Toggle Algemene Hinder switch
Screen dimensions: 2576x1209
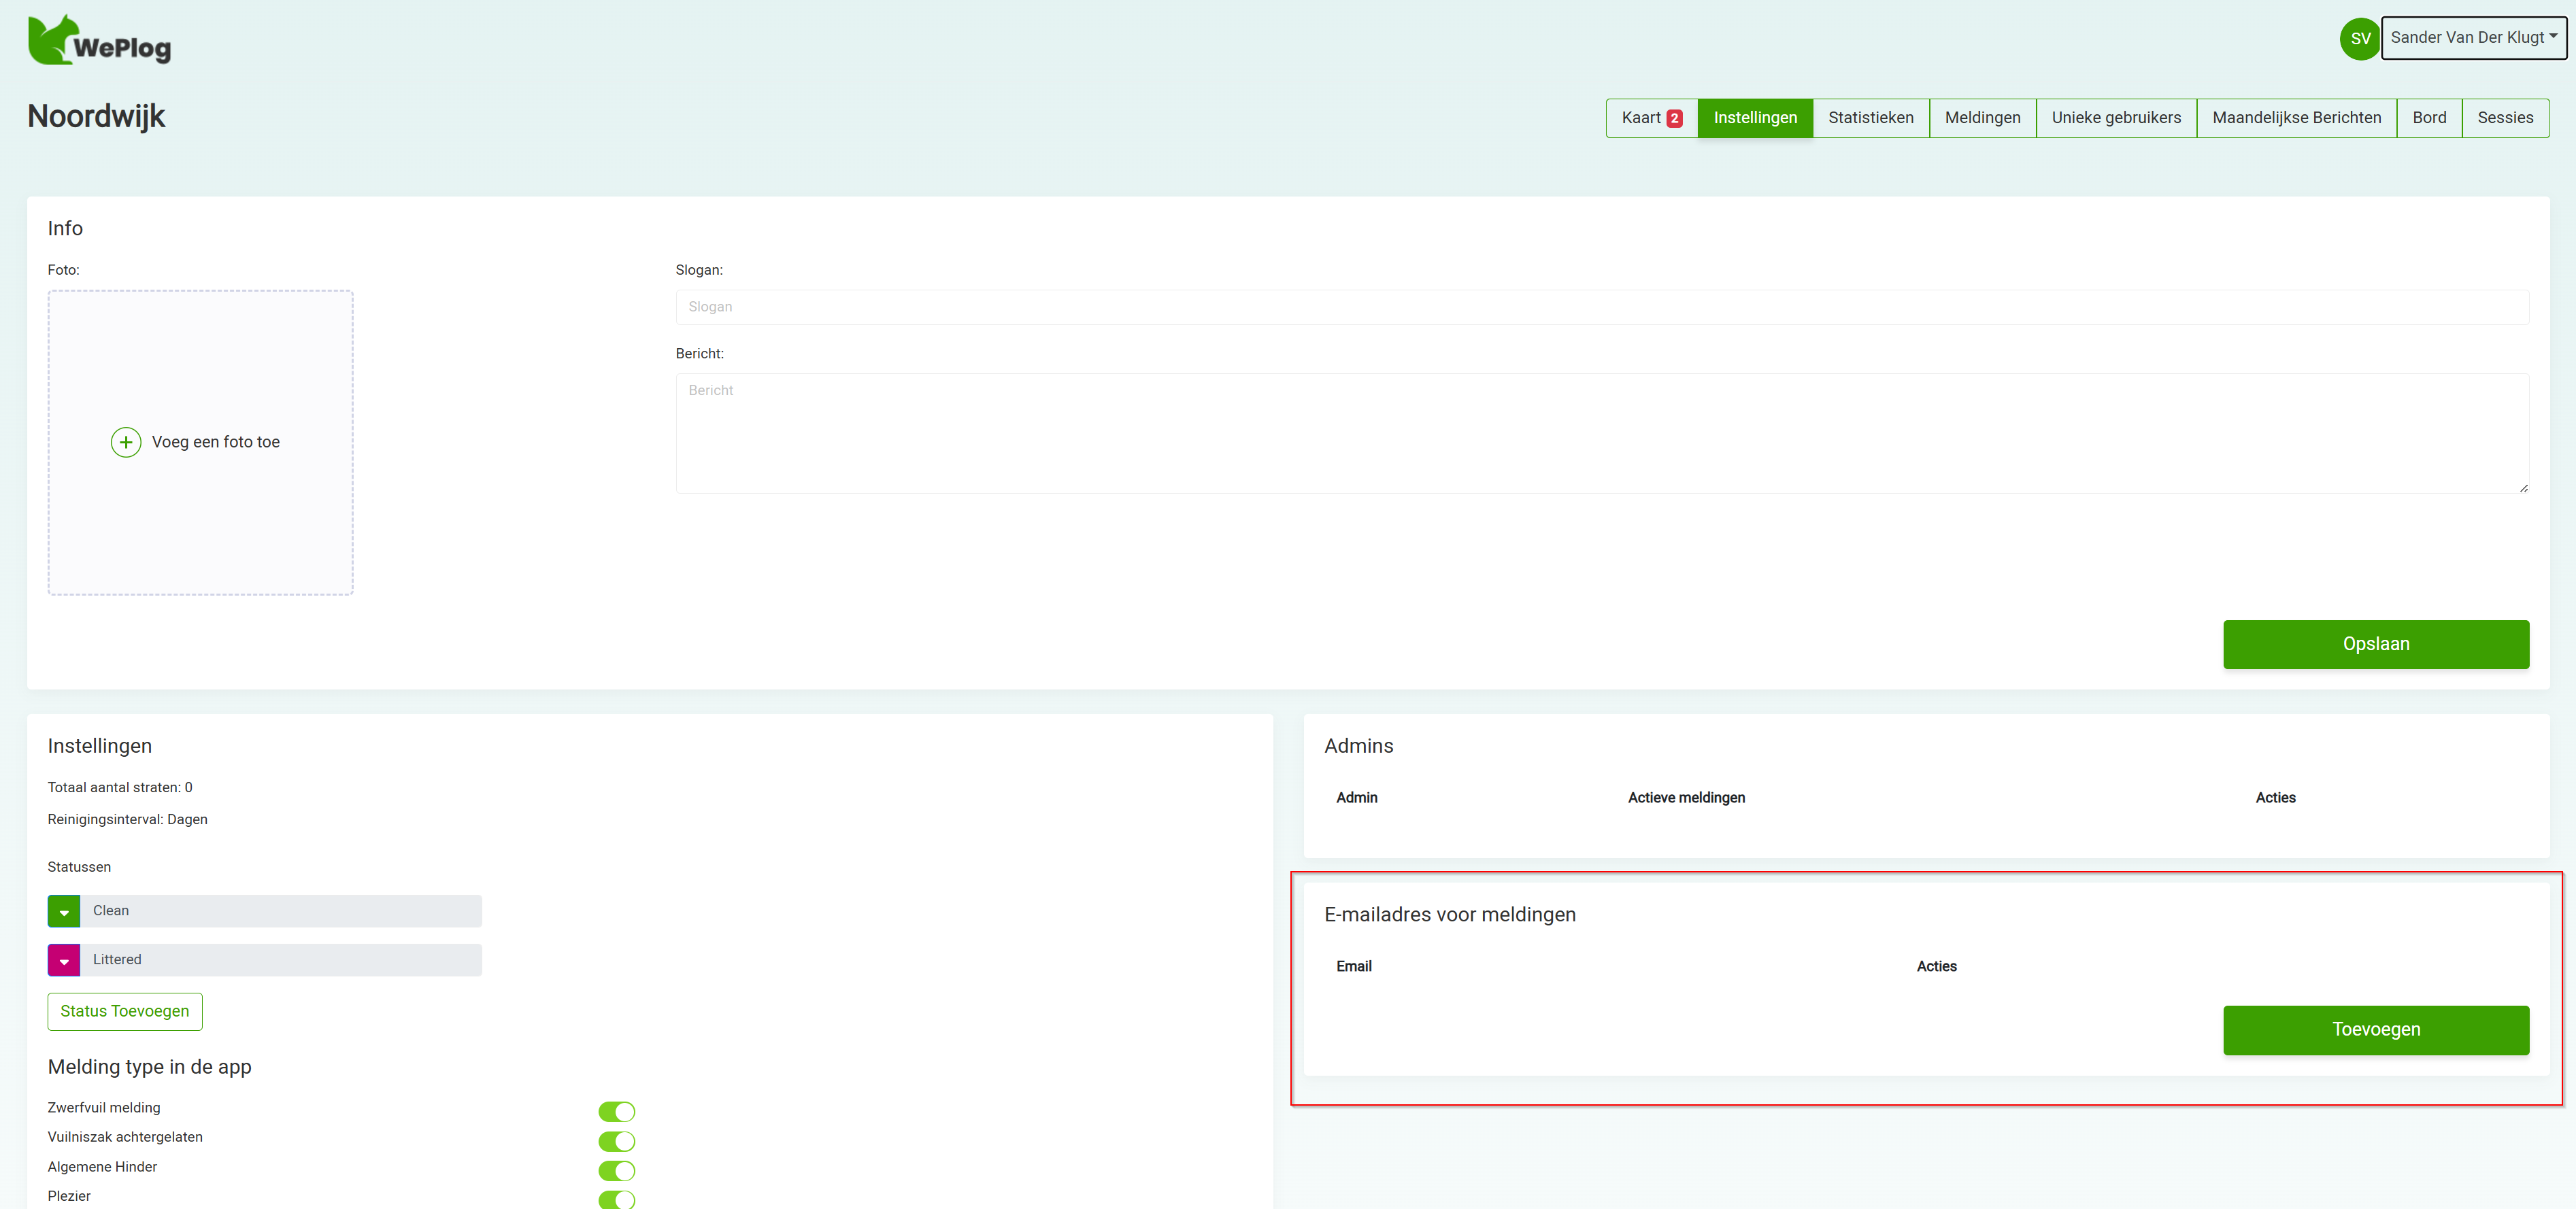point(617,1170)
